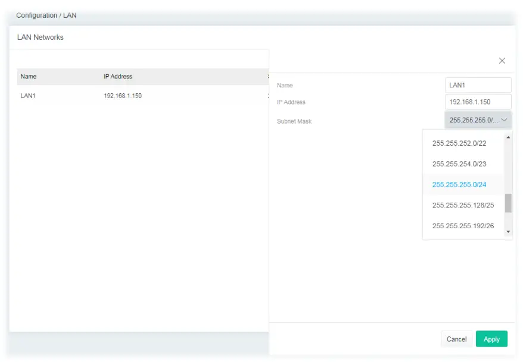Open the Subnet Mask dropdown

click(x=478, y=120)
